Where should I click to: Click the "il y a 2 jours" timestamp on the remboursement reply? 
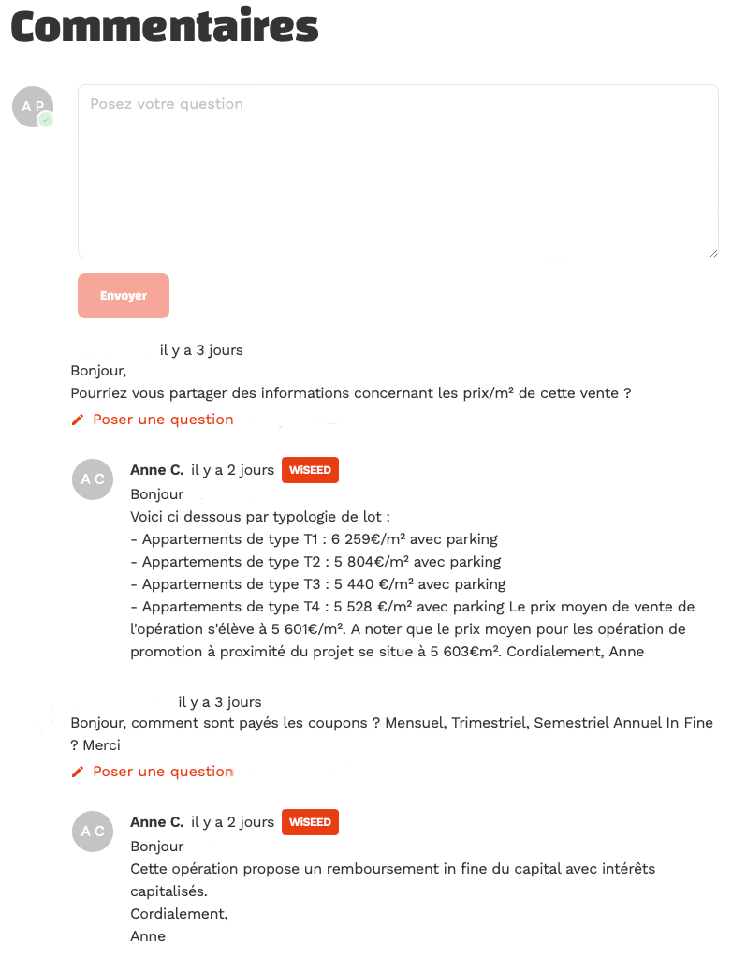click(x=232, y=822)
